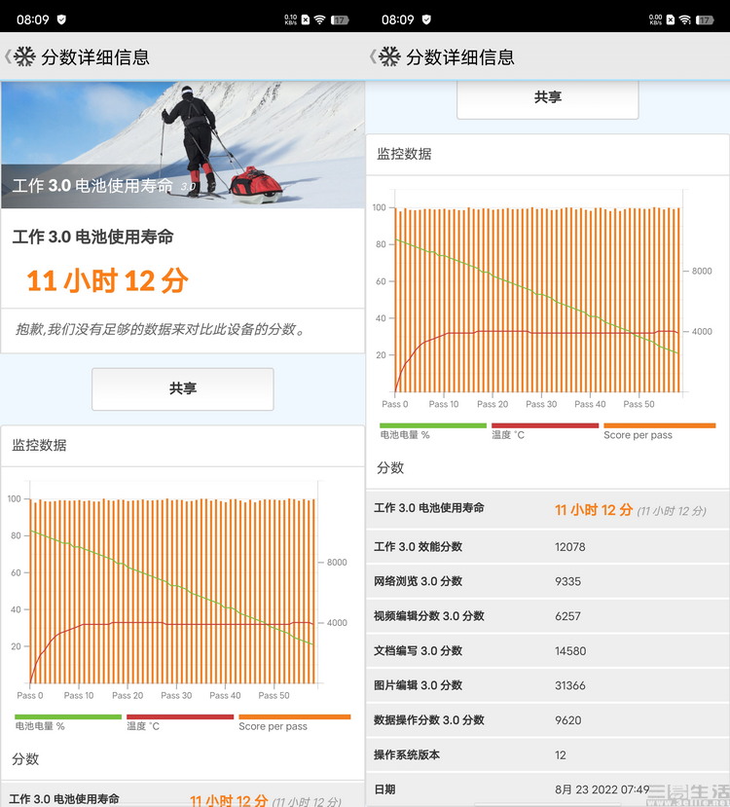The image size is (730, 807).
Task: Tap the Wi-Fi icon in left status bar
Action: 319,19
